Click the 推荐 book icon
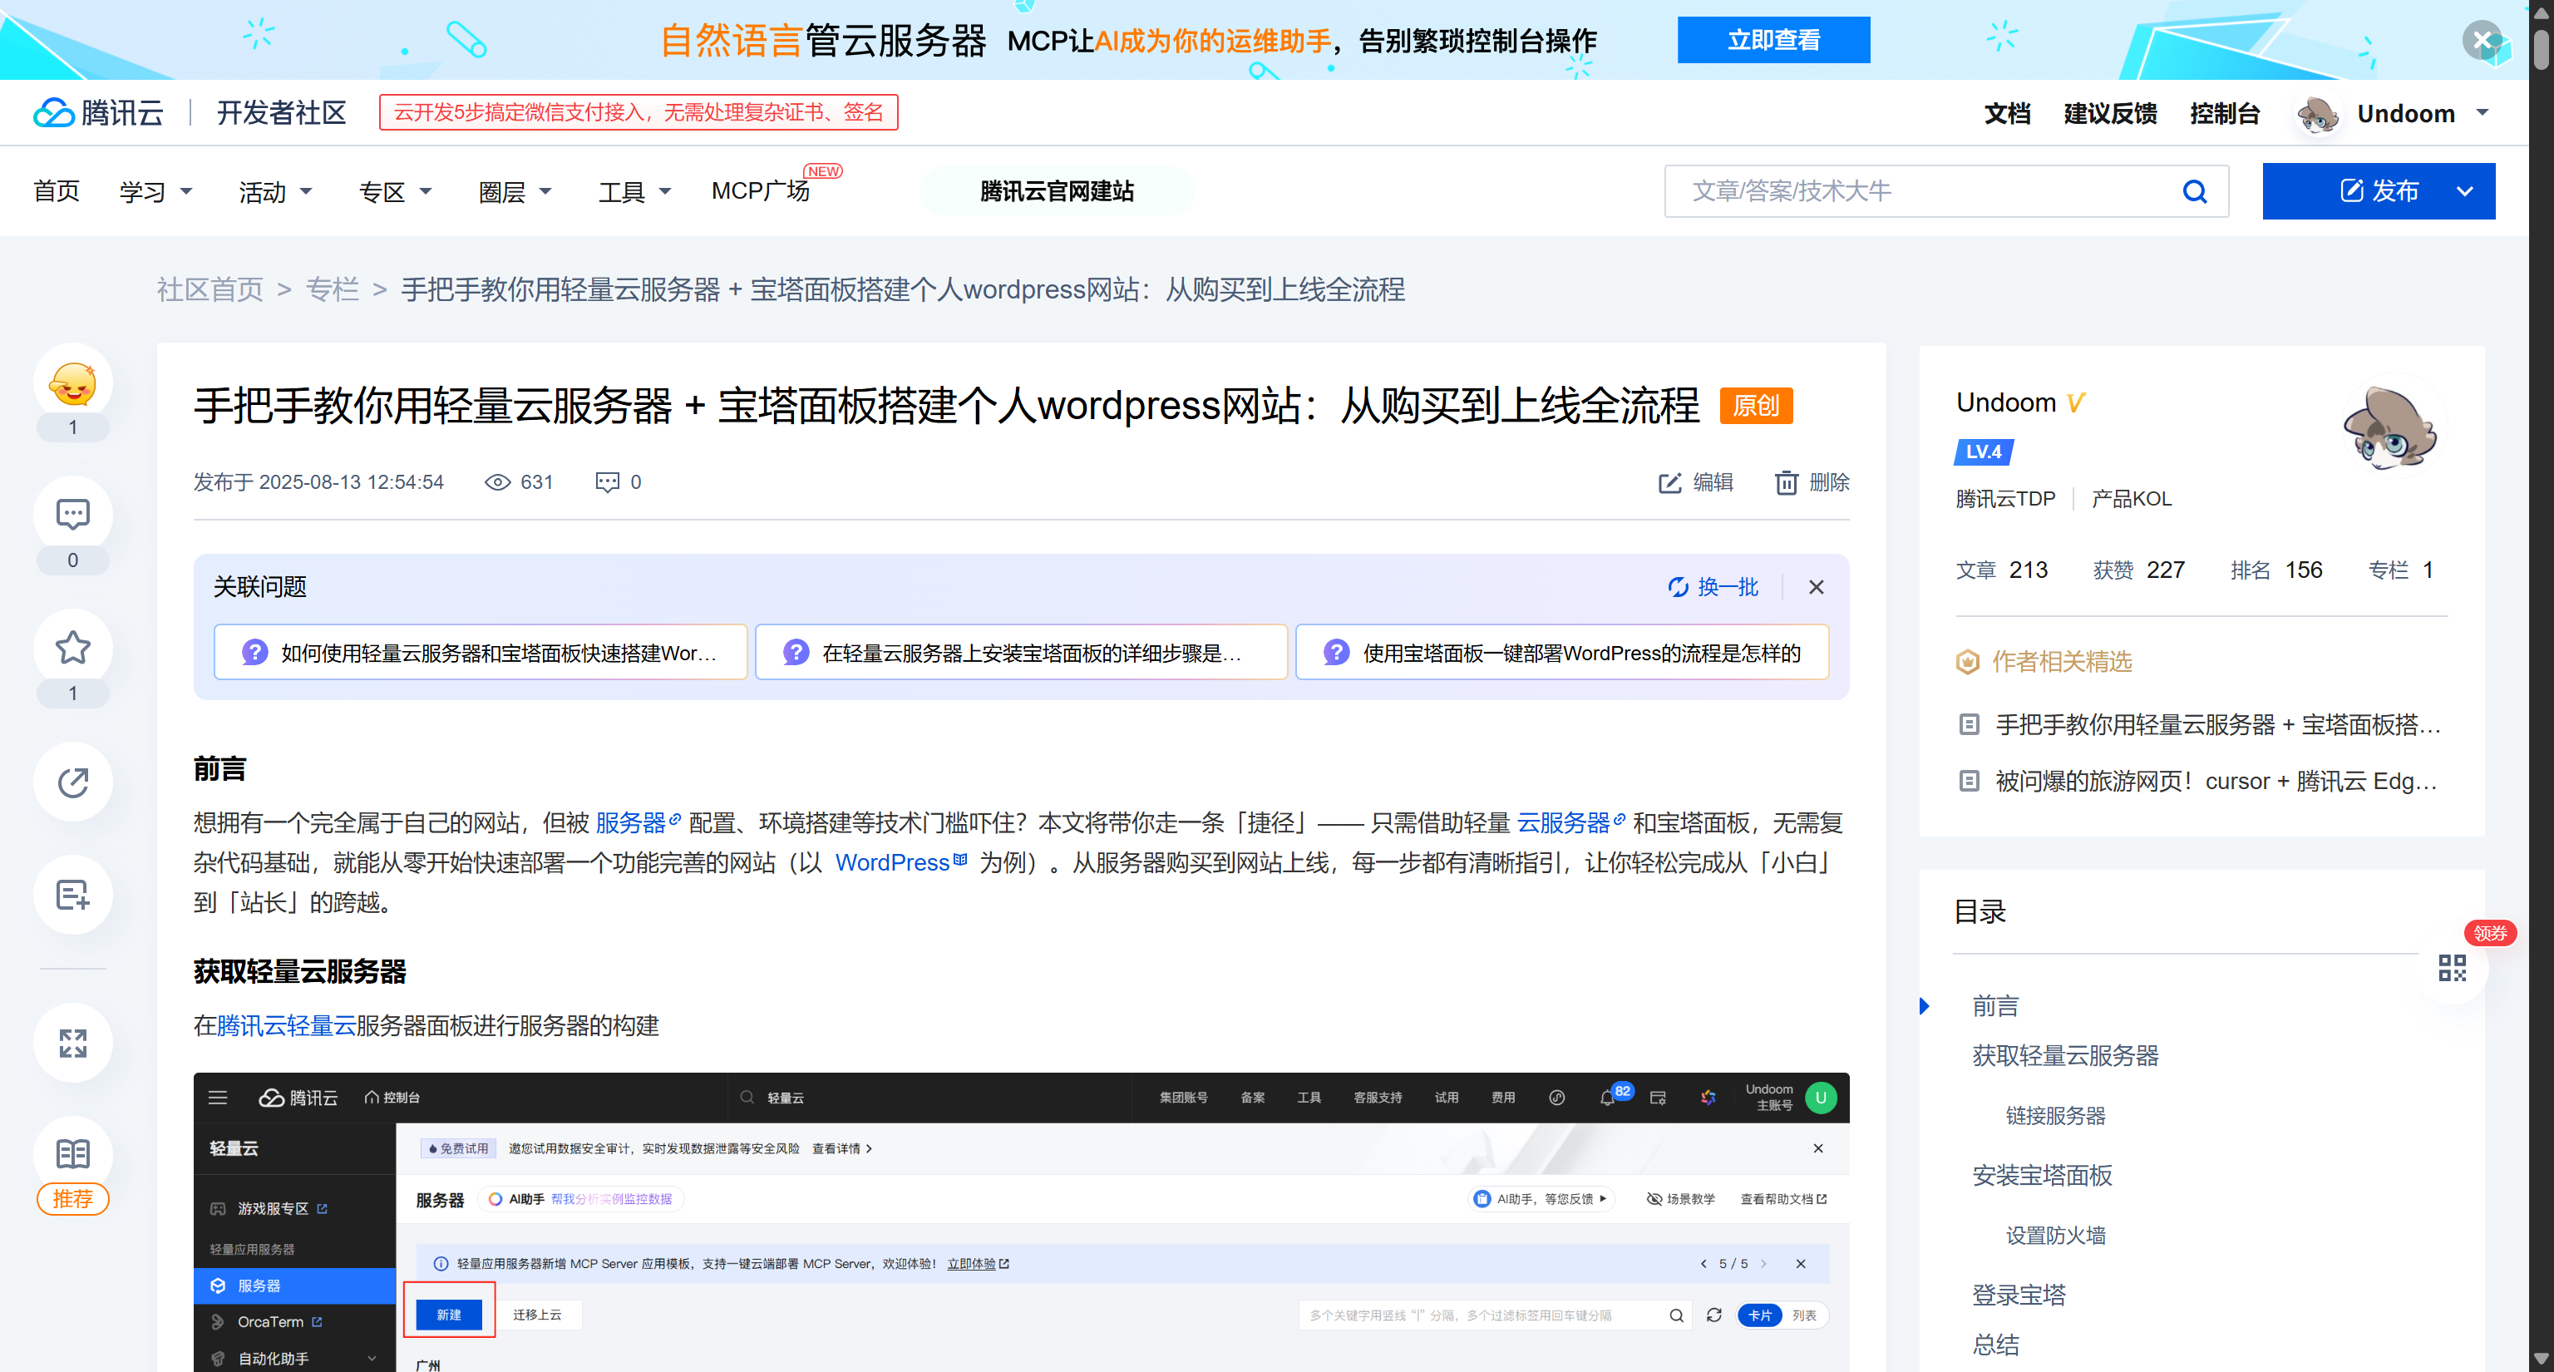 pos(72,1155)
